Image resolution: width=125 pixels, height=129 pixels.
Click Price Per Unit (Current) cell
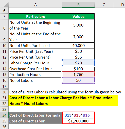(x=35, y=57)
